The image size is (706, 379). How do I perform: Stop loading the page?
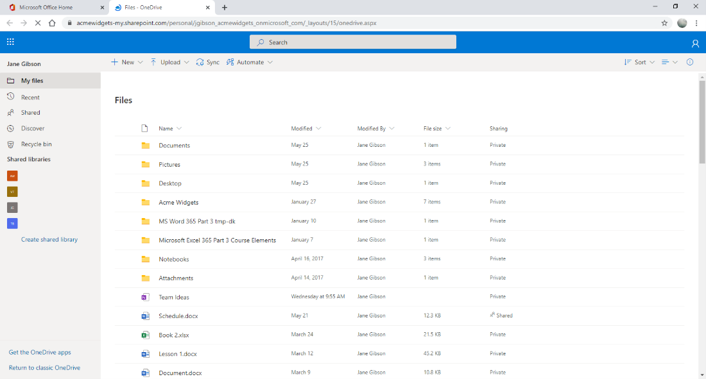pos(38,23)
